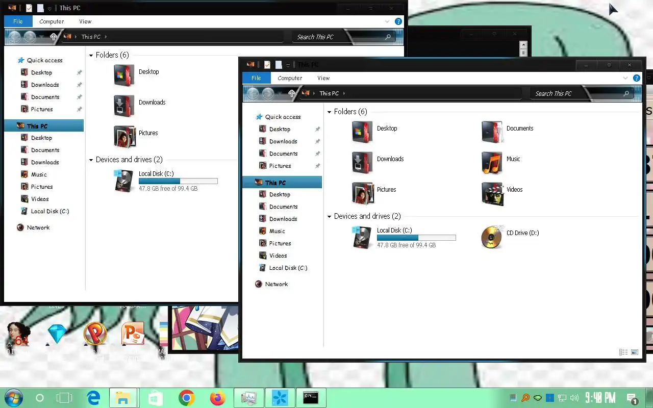Collapse Devices and drives (2) in back window
The width and height of the screenshot is (653, 408).
coord(91,160)
